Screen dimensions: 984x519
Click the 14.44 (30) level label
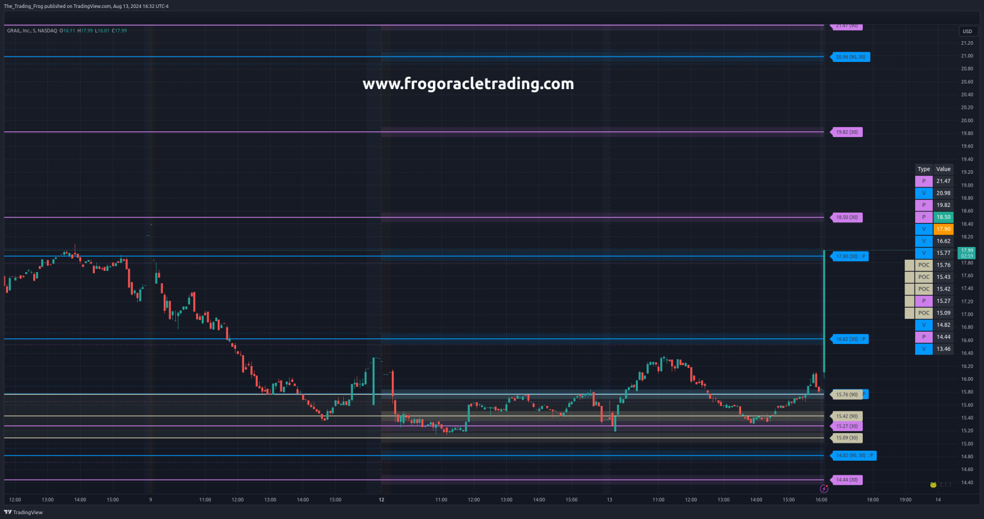pos(846,480)
